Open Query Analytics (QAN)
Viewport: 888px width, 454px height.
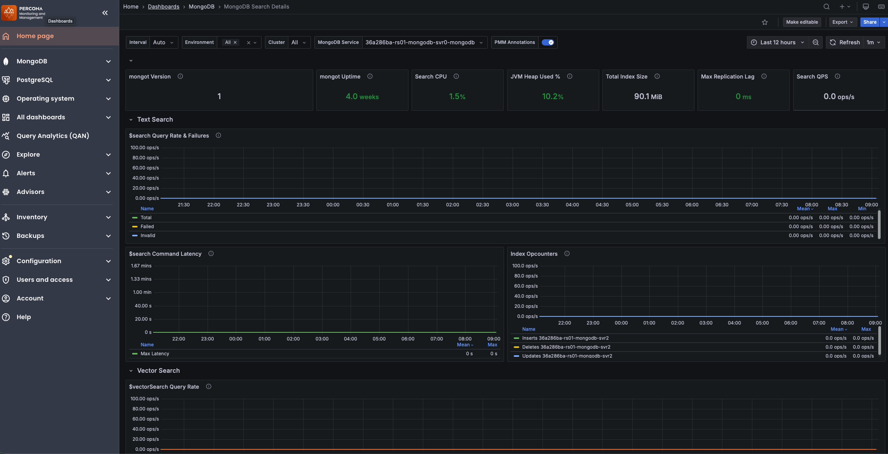coord(53,136)
